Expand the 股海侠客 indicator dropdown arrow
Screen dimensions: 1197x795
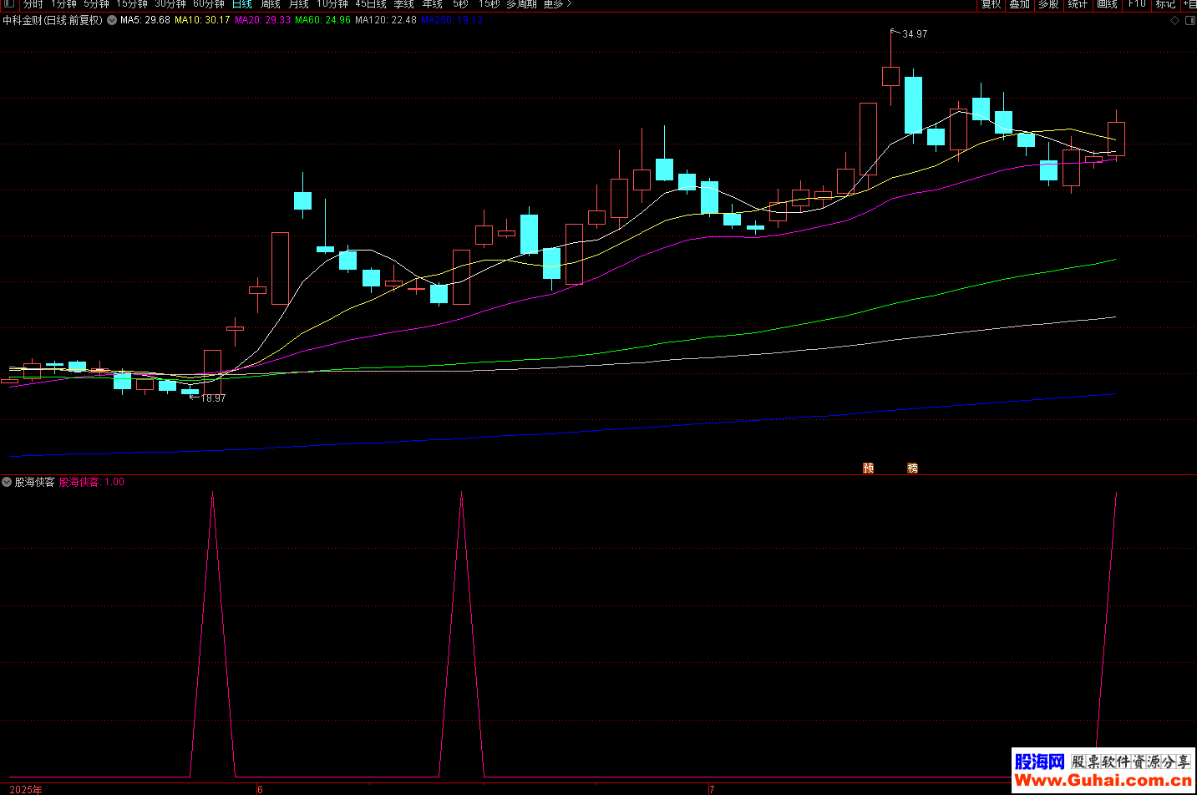[x=7, y=482]
